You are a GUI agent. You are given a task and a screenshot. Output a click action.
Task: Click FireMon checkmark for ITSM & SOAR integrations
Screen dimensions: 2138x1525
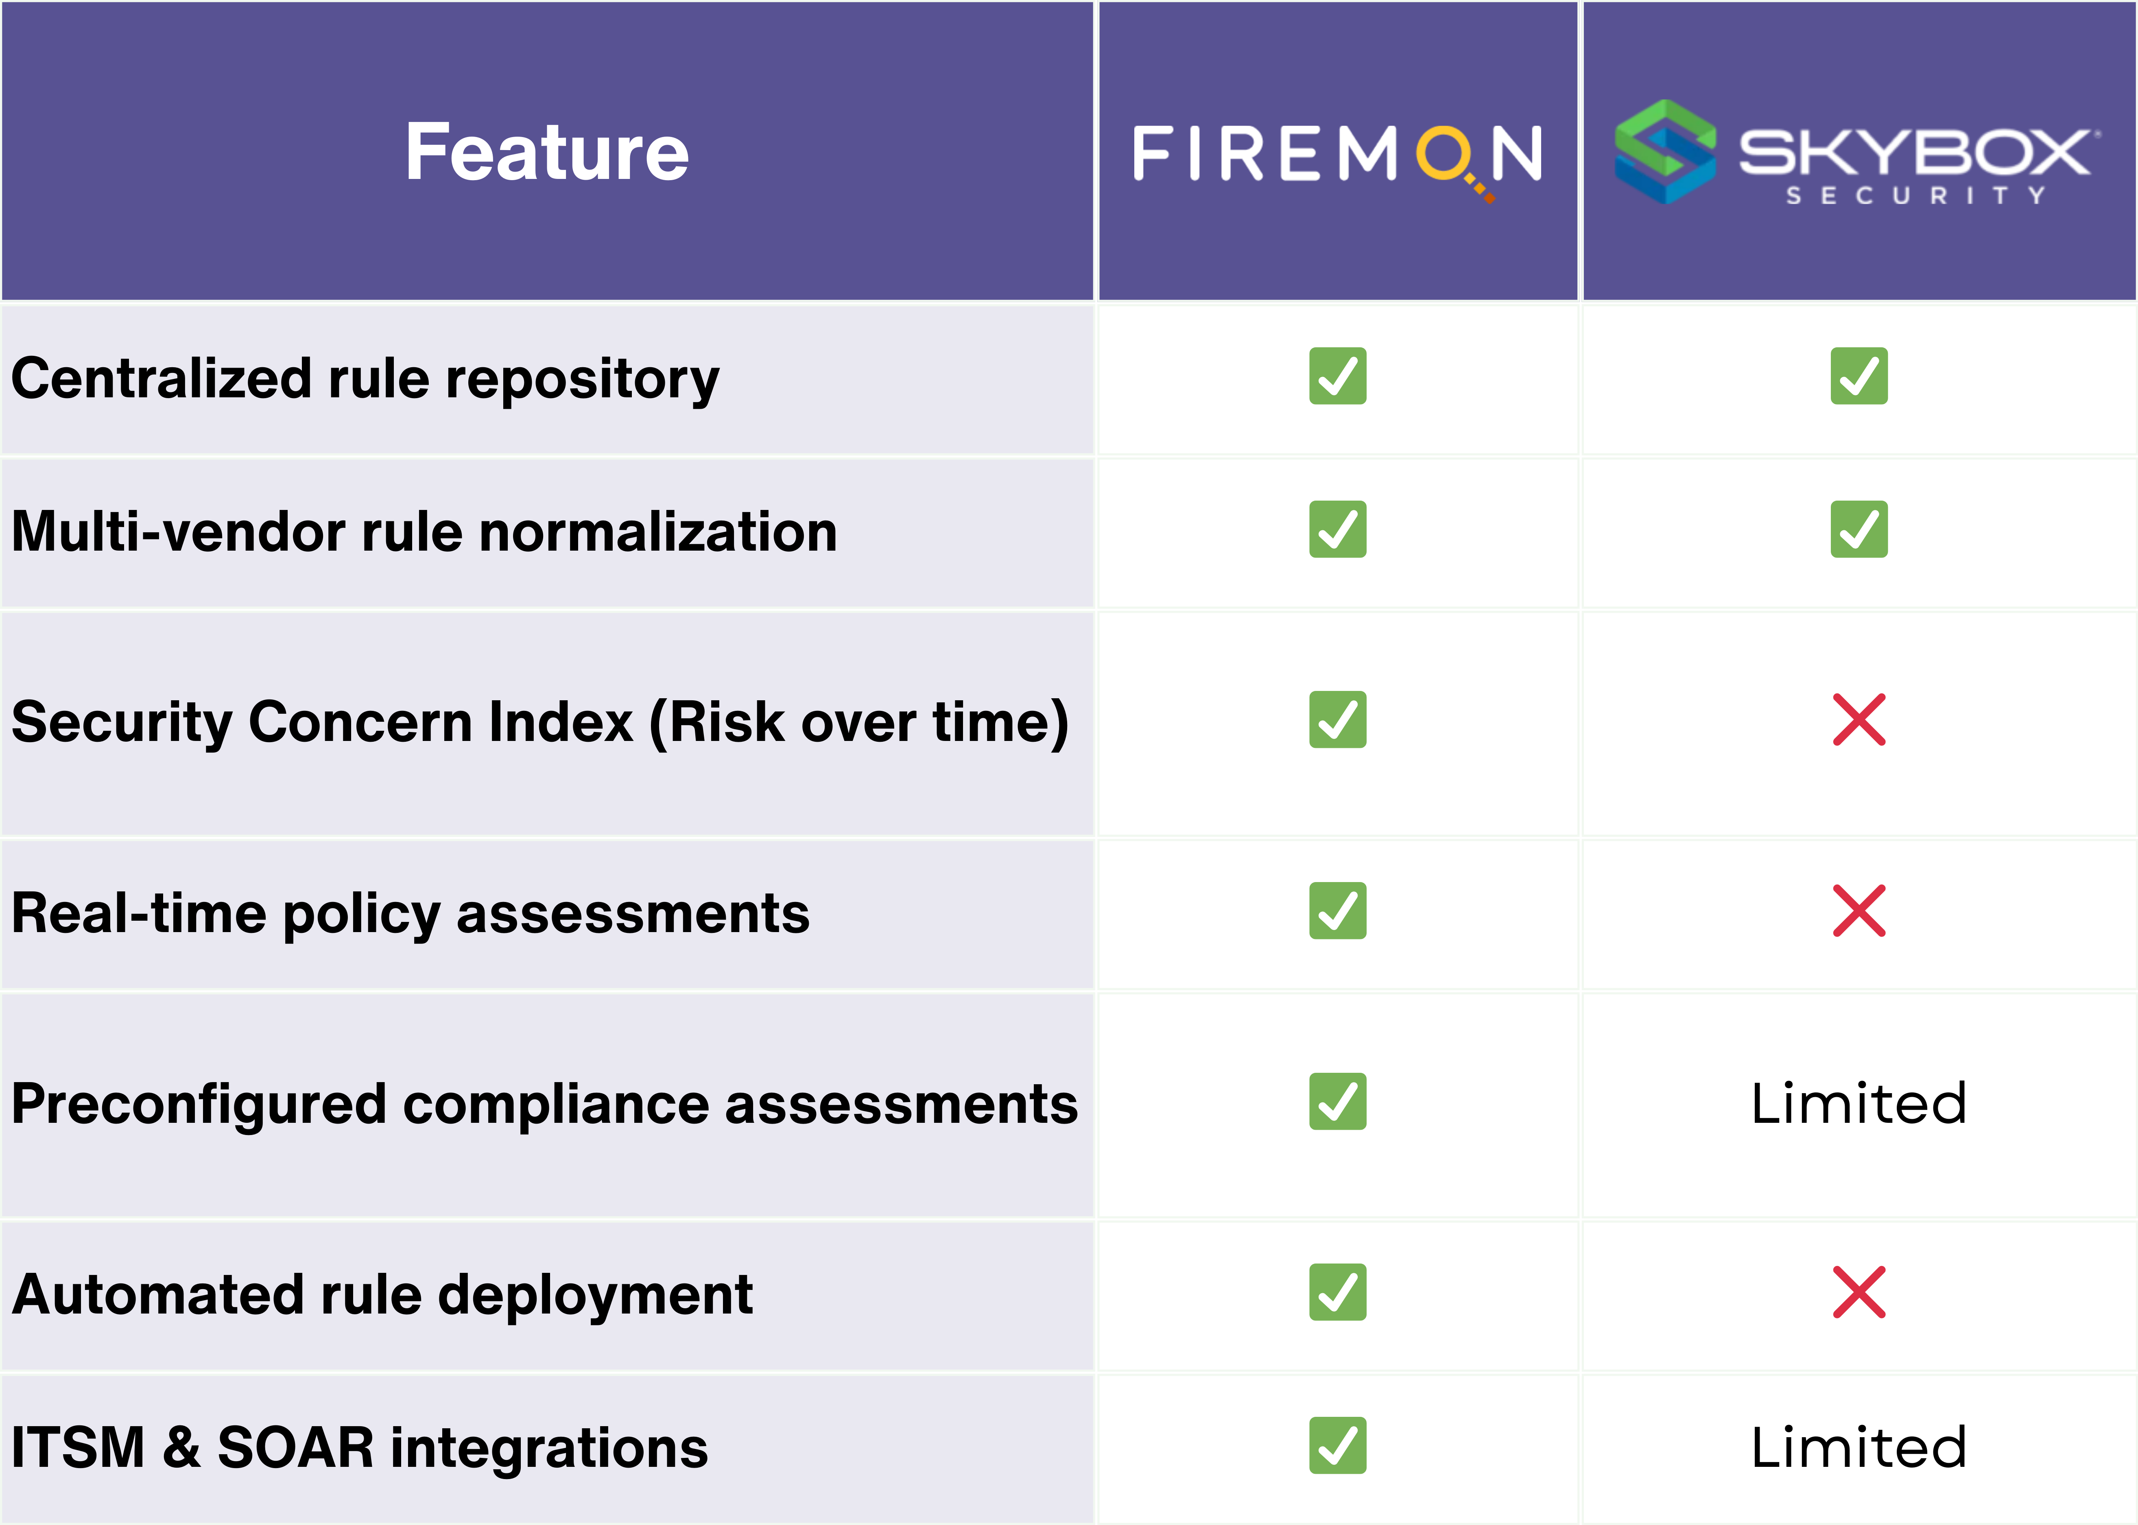pyautogui.click(x=1338, y=1446)
